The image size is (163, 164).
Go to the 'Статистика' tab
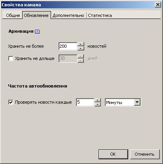(x=100, y=15)
